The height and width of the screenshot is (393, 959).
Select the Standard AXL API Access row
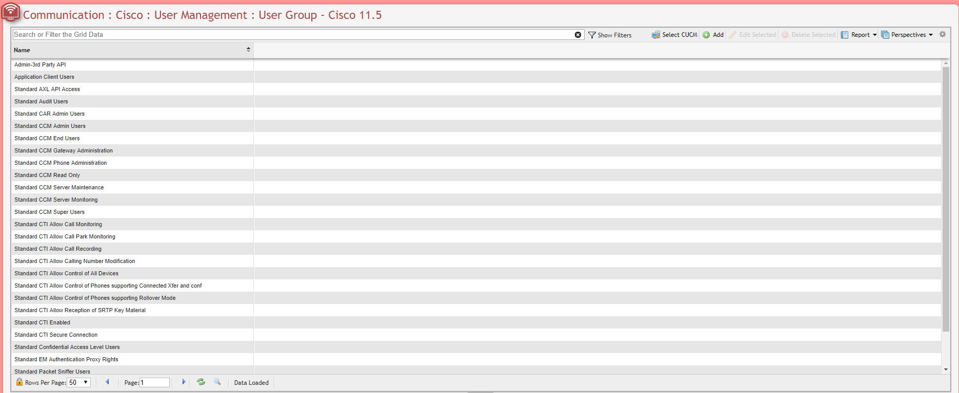coord(47,89)
